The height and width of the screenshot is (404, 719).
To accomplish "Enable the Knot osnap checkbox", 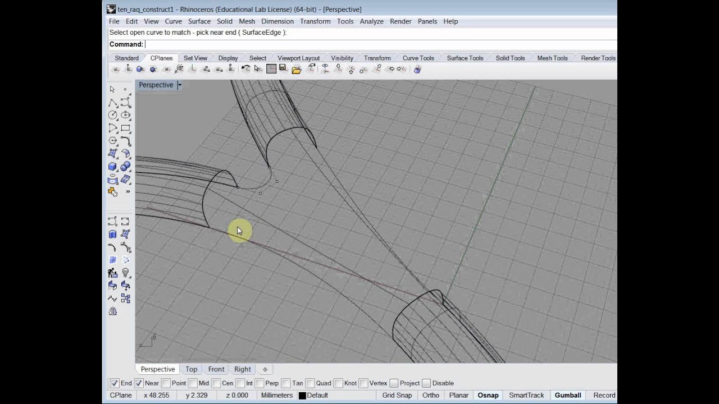I will [x=338, y=383].
